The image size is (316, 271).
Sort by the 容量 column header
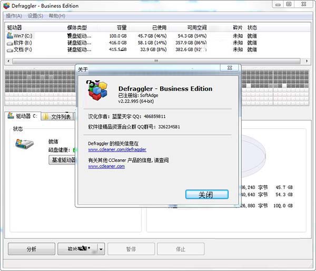[x=122, y=28]
